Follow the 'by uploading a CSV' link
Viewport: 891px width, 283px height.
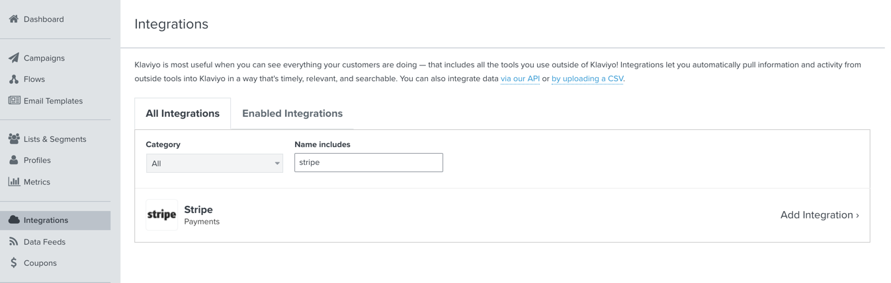[x=587, y=79]
